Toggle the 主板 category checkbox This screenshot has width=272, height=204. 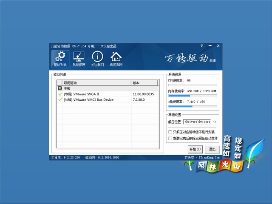(x=60, y=88)
